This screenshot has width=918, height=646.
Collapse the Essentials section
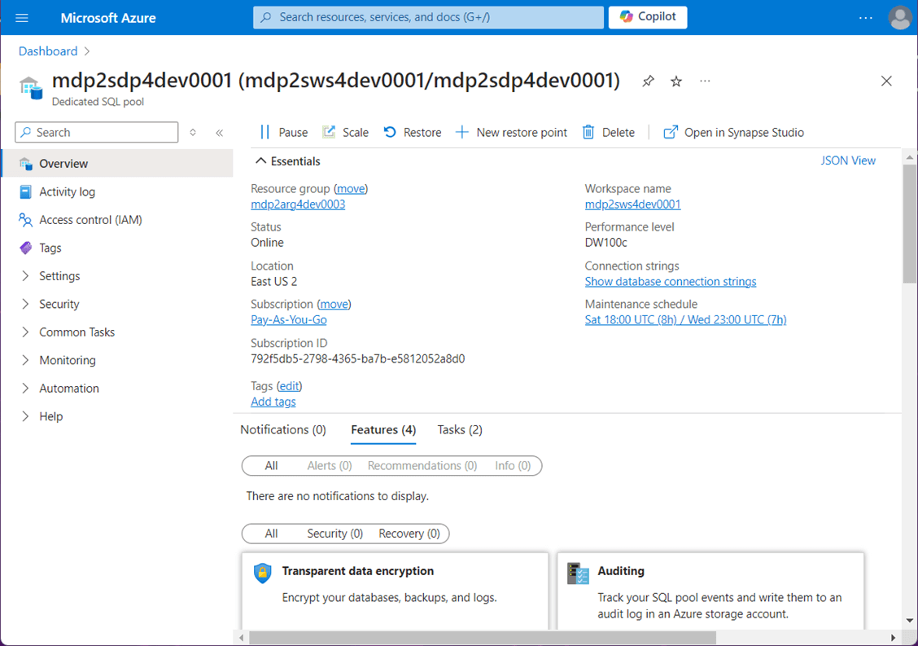(x=261, y=161)
